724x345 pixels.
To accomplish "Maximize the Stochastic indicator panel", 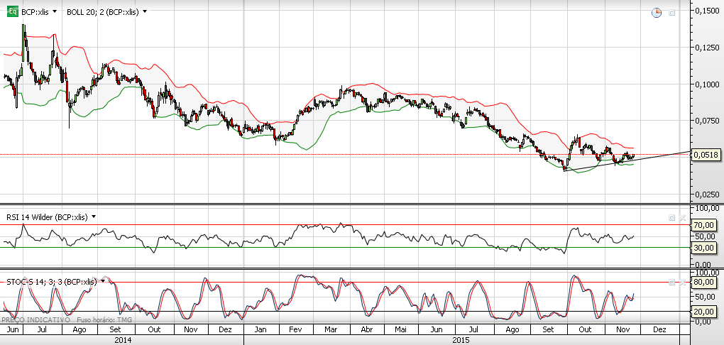I will [x=671, y=281].
